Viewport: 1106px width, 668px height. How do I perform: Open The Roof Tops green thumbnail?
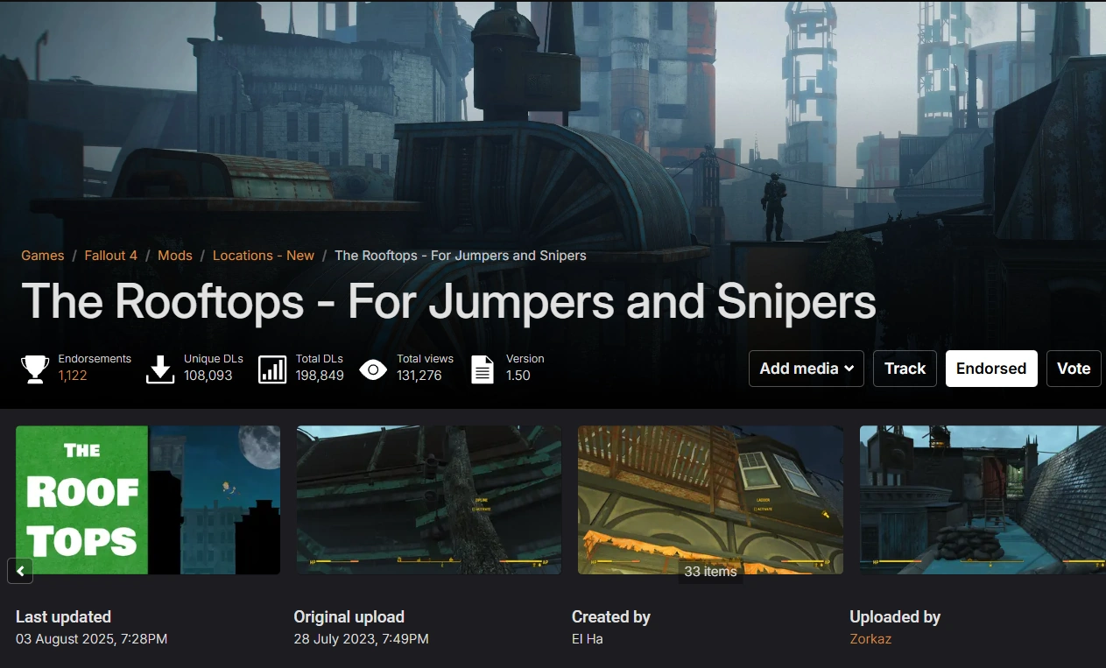click(148, 500)
